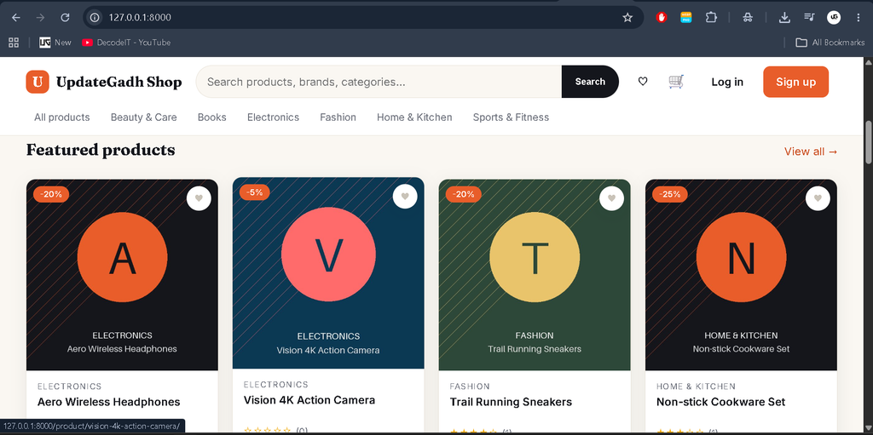Select Beauty & Care category
Viewport: 873px width, 435px height.
(x=143, y=117)
